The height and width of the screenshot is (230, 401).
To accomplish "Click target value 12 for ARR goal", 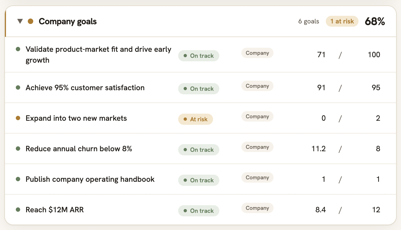I will pyautogui.click(x=376, y=210).
